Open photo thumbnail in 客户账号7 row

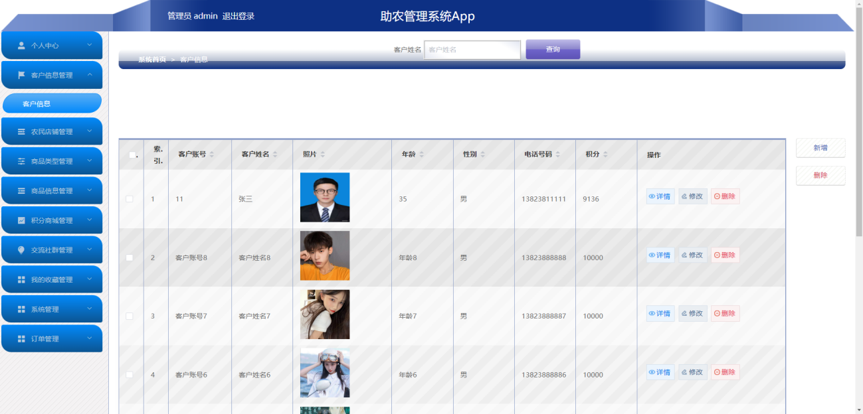(325, 314)
